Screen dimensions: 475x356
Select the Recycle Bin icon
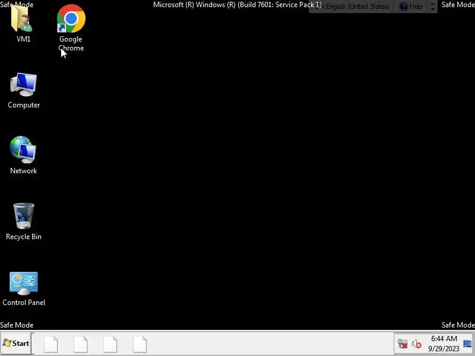(24, 216)
